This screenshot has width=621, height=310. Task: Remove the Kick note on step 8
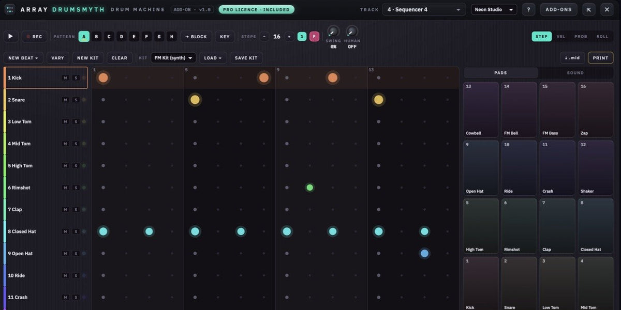pyautogui.click(x=264, y=78)
